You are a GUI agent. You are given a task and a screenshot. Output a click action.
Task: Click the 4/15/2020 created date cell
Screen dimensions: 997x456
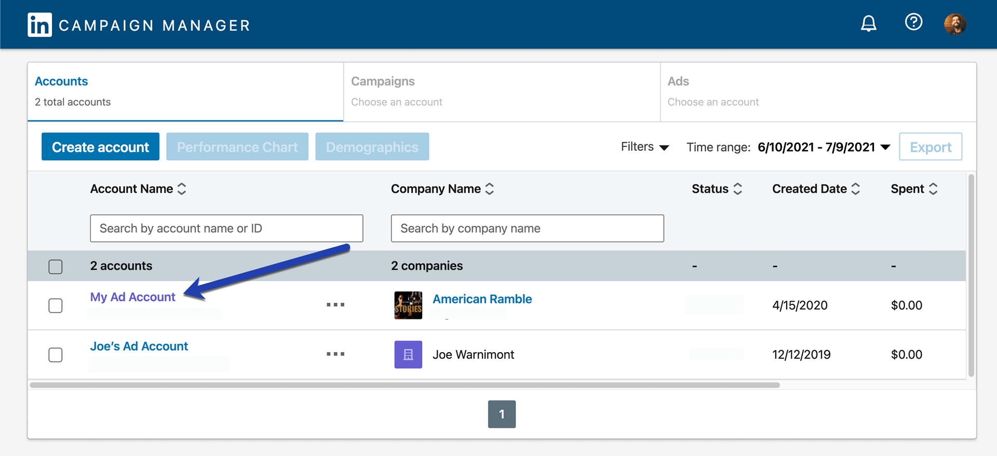click(x=800, y=305)
